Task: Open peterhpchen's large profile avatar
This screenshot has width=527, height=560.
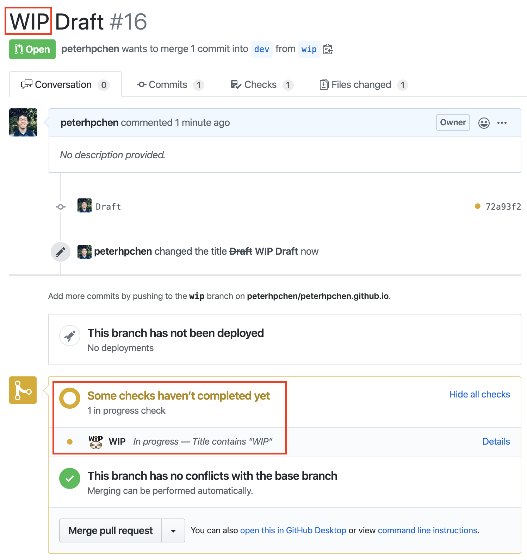Action: click(23, 122)
